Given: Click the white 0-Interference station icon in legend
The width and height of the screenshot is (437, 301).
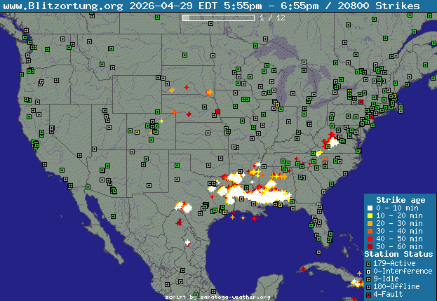Looking at the screenshot, I should [x=369, y=271].
